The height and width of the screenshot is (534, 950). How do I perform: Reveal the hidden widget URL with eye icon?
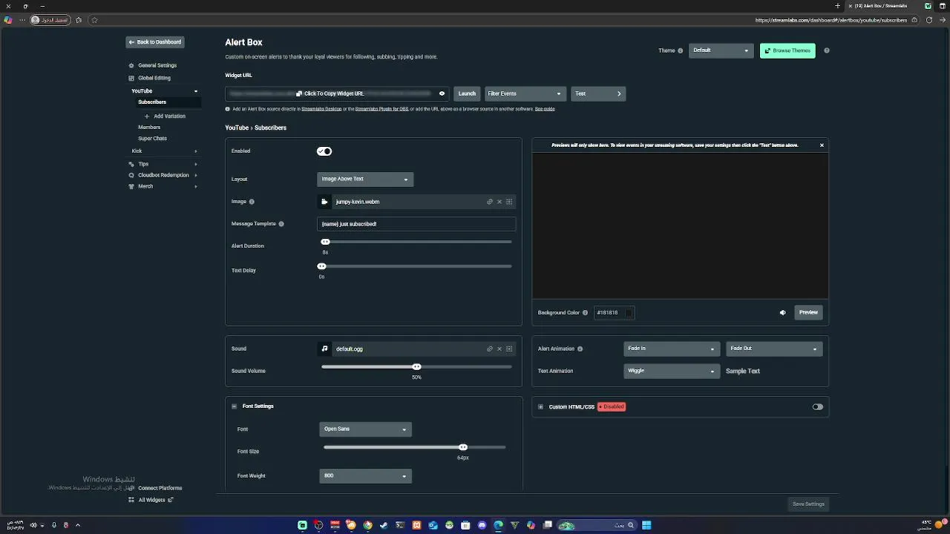[442, 93]
